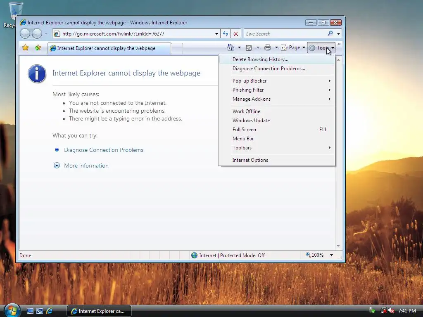Select Full Screen menu entry

tap(277, 130)
